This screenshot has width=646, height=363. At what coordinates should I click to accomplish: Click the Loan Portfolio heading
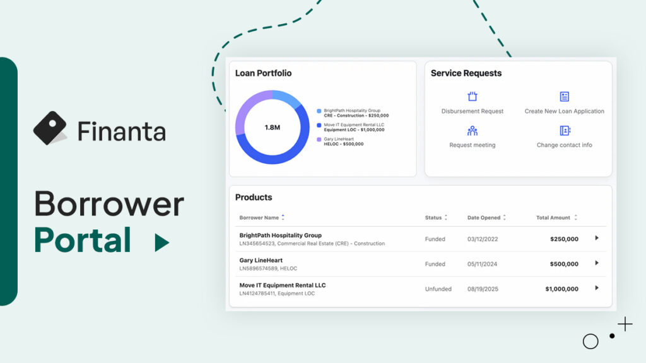coord(263,73)
